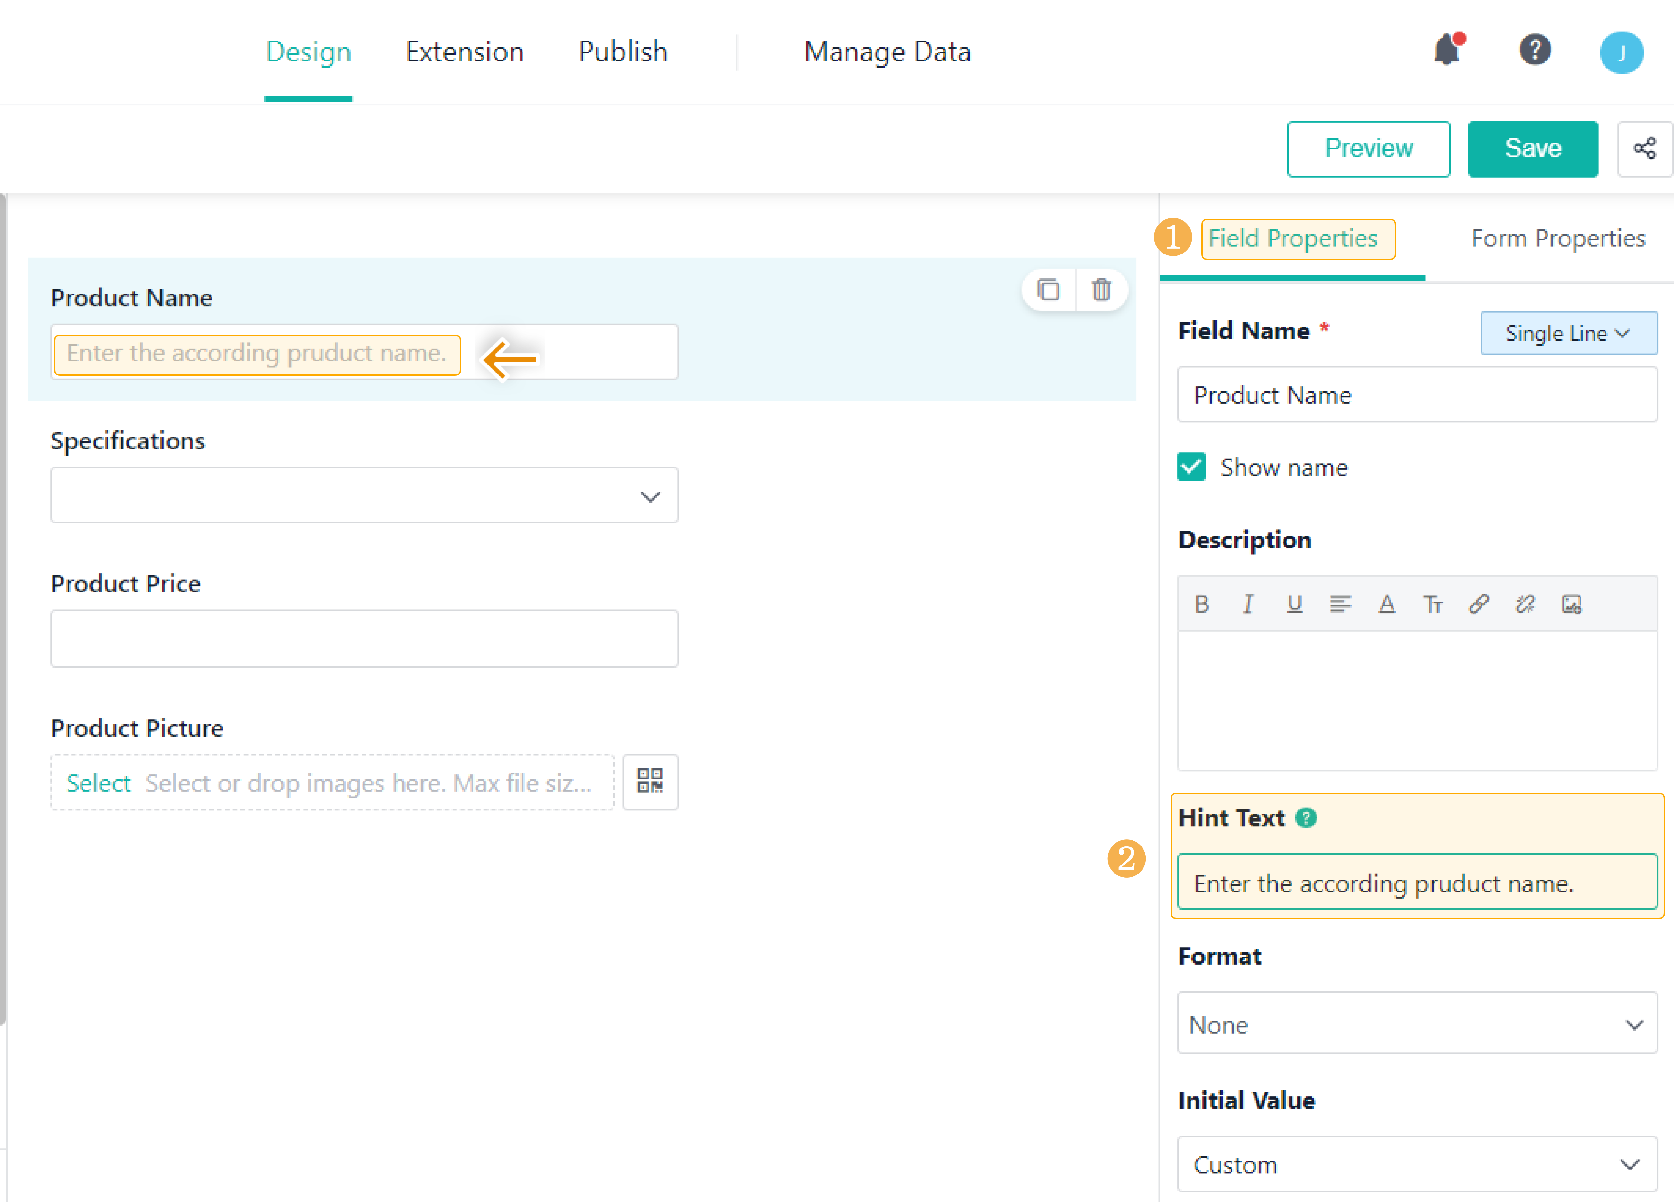
Task: Duplicate the Product Name field
Action: [x=1048, y=289]
